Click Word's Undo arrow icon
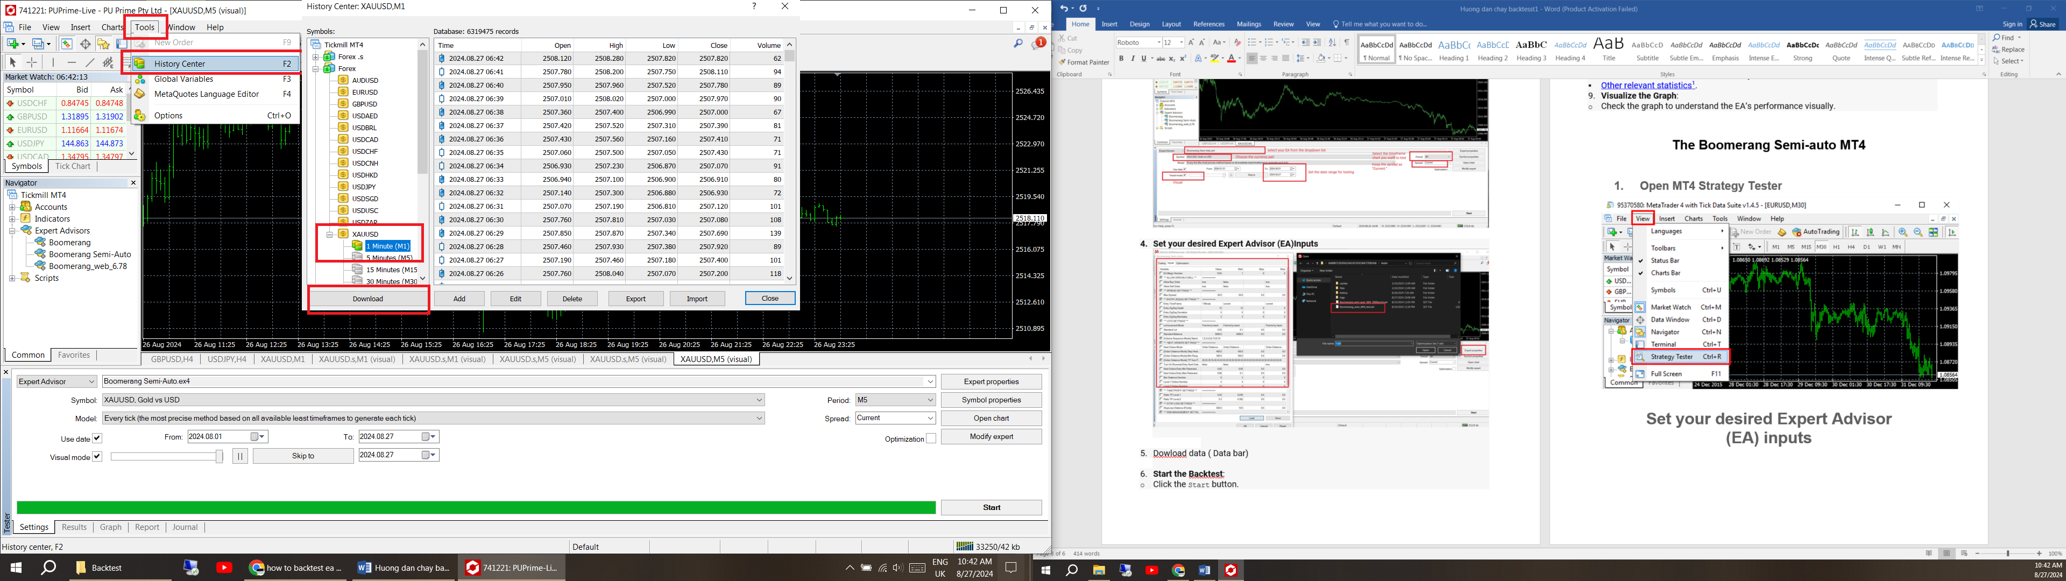Screen dimensions: 2066x581 pos(1064,8)
